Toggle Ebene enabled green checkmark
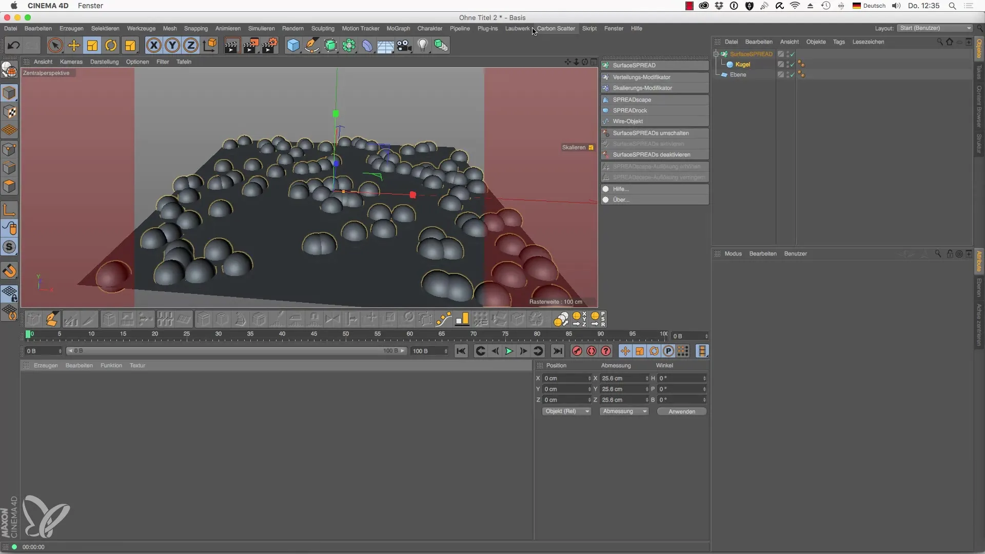 coord(793,75)
